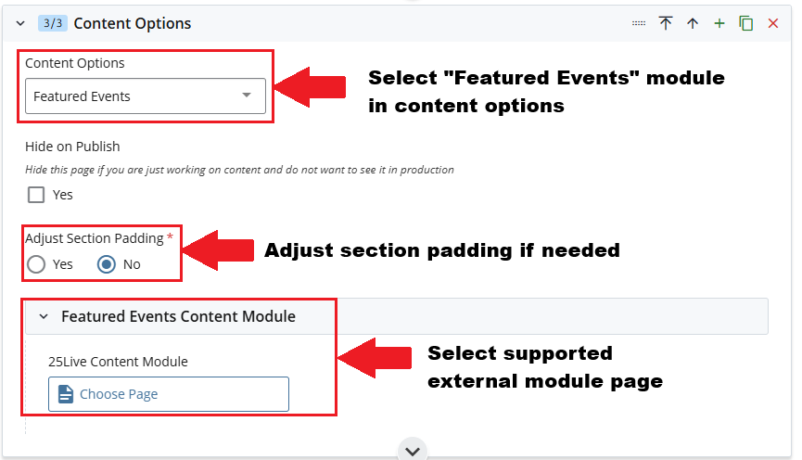Image resolution: width=802 pixels, height=460 pixels.
Task: Collapse the Content Options section chevron
Action: [20, 24]
